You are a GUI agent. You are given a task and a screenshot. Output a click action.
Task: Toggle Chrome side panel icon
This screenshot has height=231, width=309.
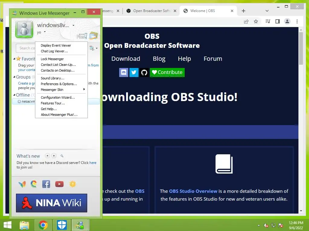point(278,21)
